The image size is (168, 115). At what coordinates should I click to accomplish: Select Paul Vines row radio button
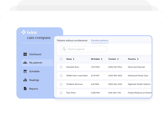click(x=61, y=93)
